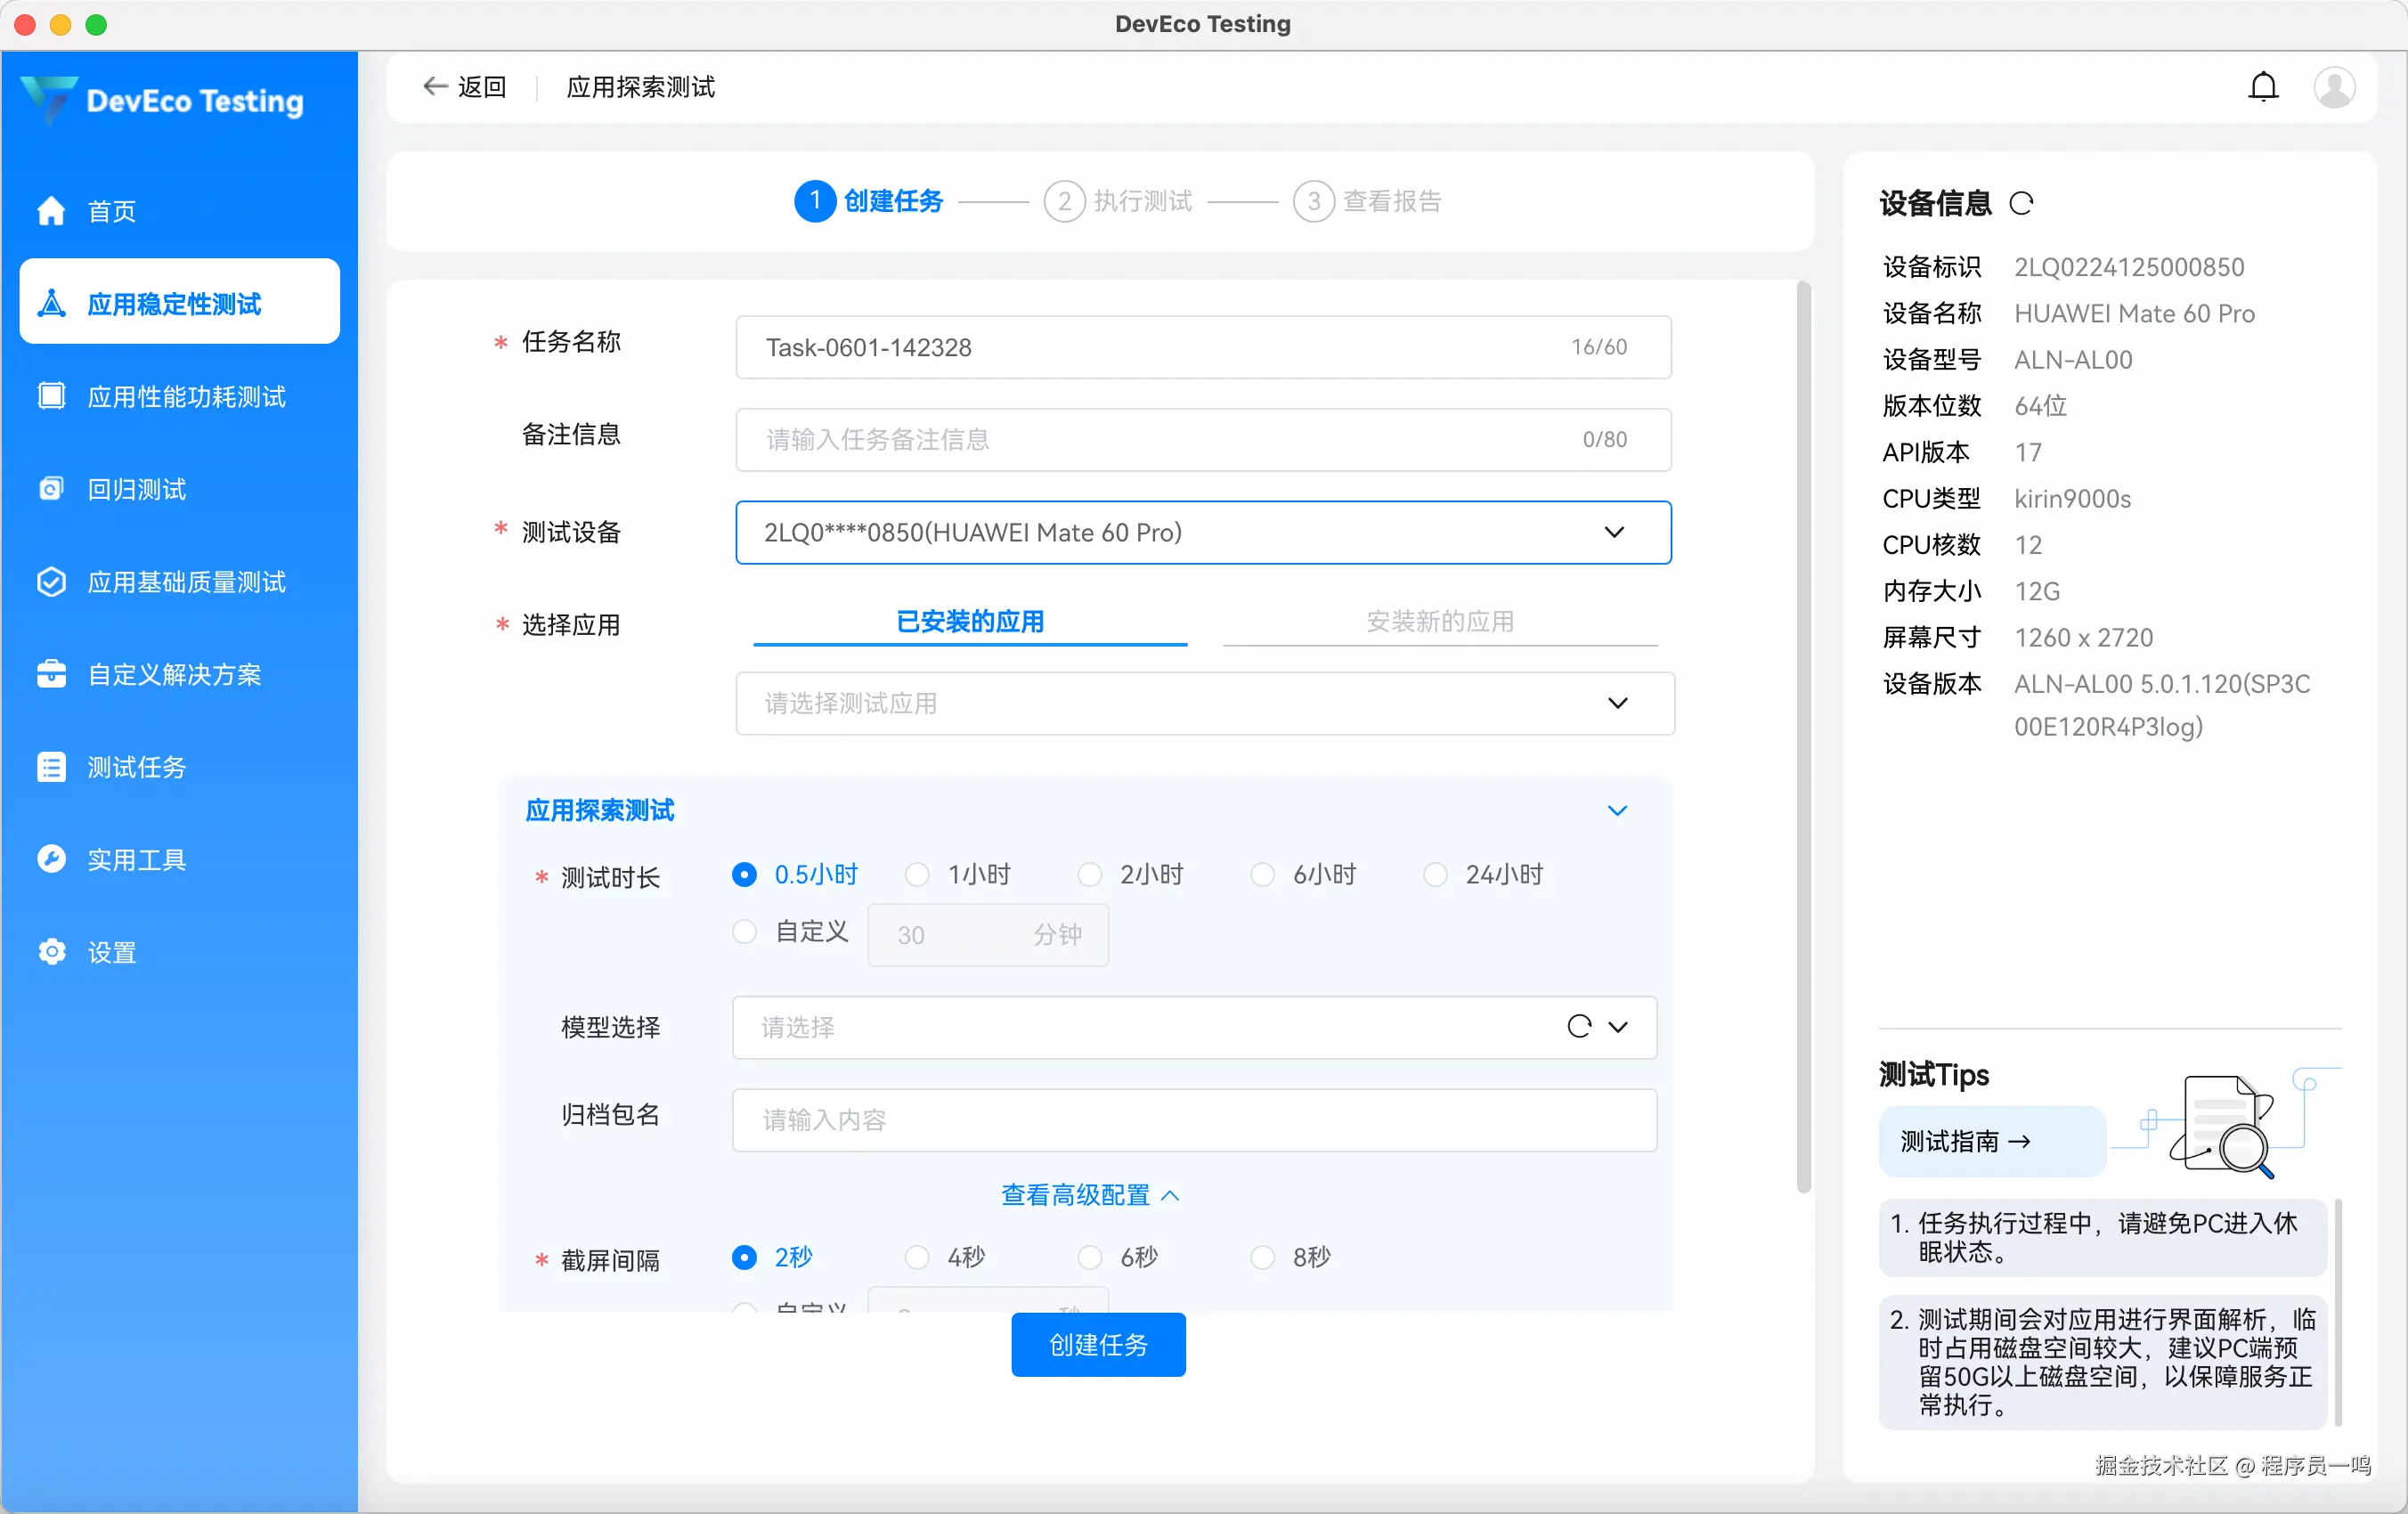
Task: Click the 创建任务 button
Action: tap(1097, 1345)
